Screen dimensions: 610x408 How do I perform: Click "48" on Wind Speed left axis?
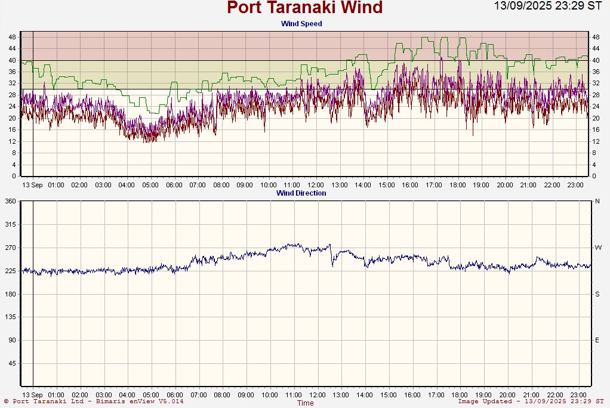pos(12,37)
